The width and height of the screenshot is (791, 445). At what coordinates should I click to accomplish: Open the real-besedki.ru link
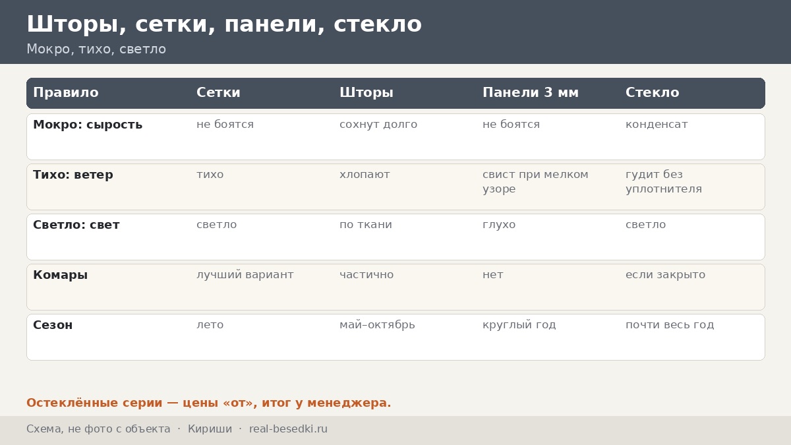coord(288,429)
